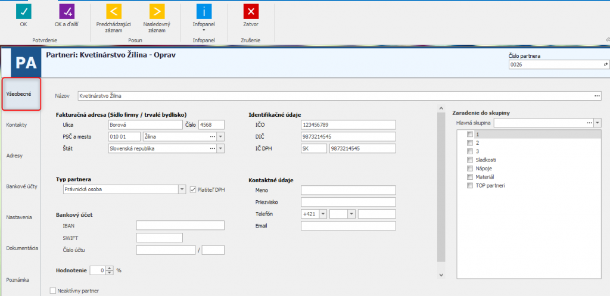Close the form with red Zatvor icon
This screenshot has width=610, height=296.
[251, 11]
